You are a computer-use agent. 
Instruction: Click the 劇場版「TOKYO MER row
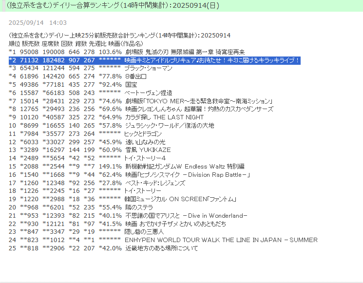(140, 101)
